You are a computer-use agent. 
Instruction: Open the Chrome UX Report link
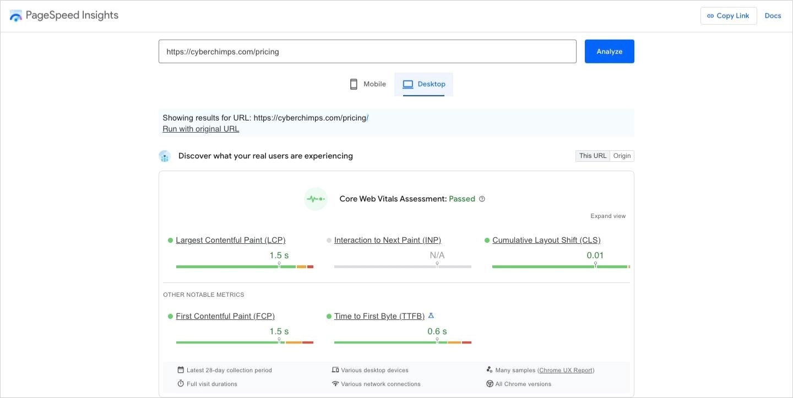click(566, 370)
